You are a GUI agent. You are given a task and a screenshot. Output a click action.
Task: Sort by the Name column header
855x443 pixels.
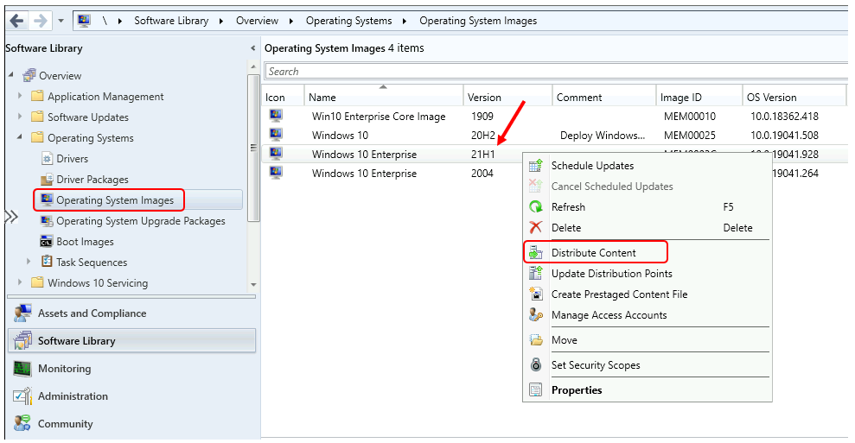(383, 95)
